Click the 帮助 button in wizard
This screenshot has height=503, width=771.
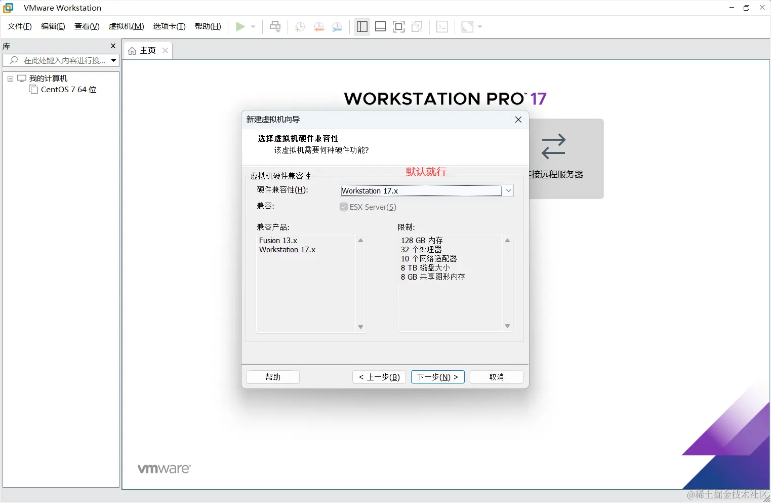tap(273, 377)
